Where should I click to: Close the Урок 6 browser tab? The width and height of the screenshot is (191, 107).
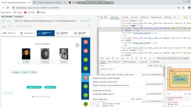coord(29,2)
